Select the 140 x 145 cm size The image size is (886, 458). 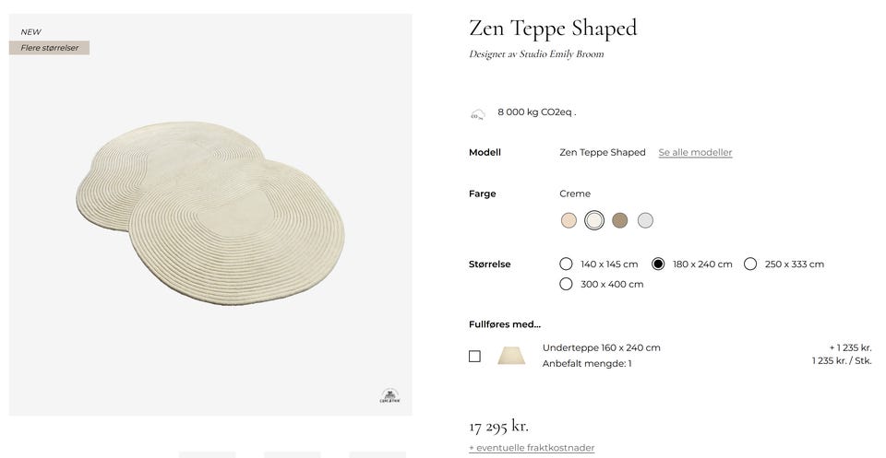pyautogui.click(x=566, y=264)
